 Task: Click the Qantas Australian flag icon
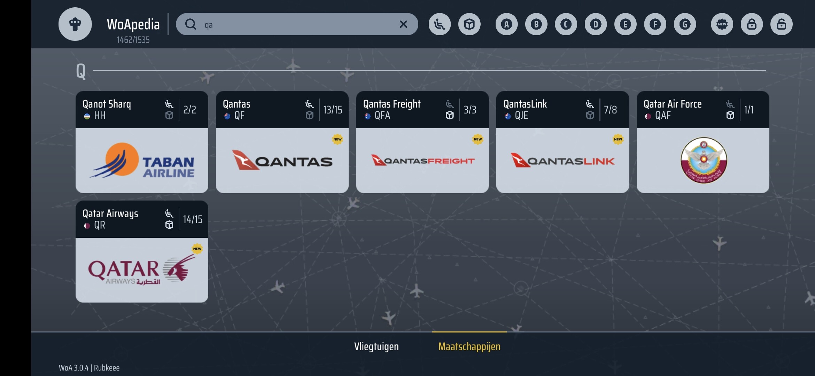(x=227, y=116)
